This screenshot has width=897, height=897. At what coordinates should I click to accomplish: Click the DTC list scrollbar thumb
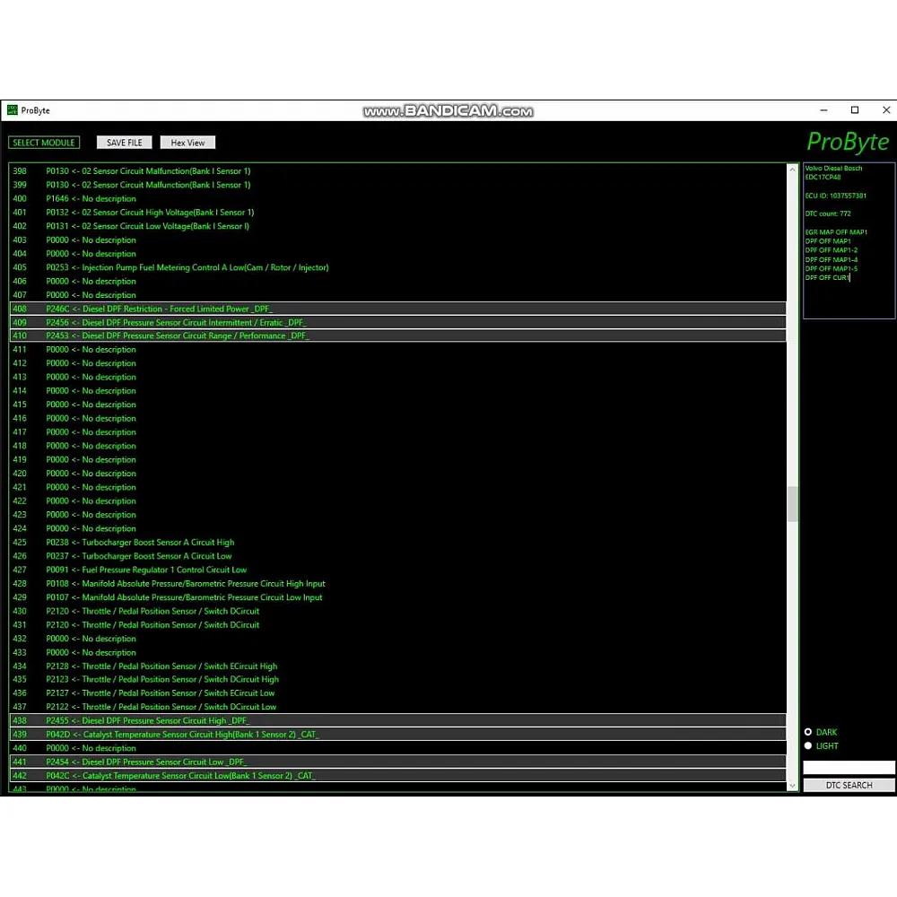792,503
